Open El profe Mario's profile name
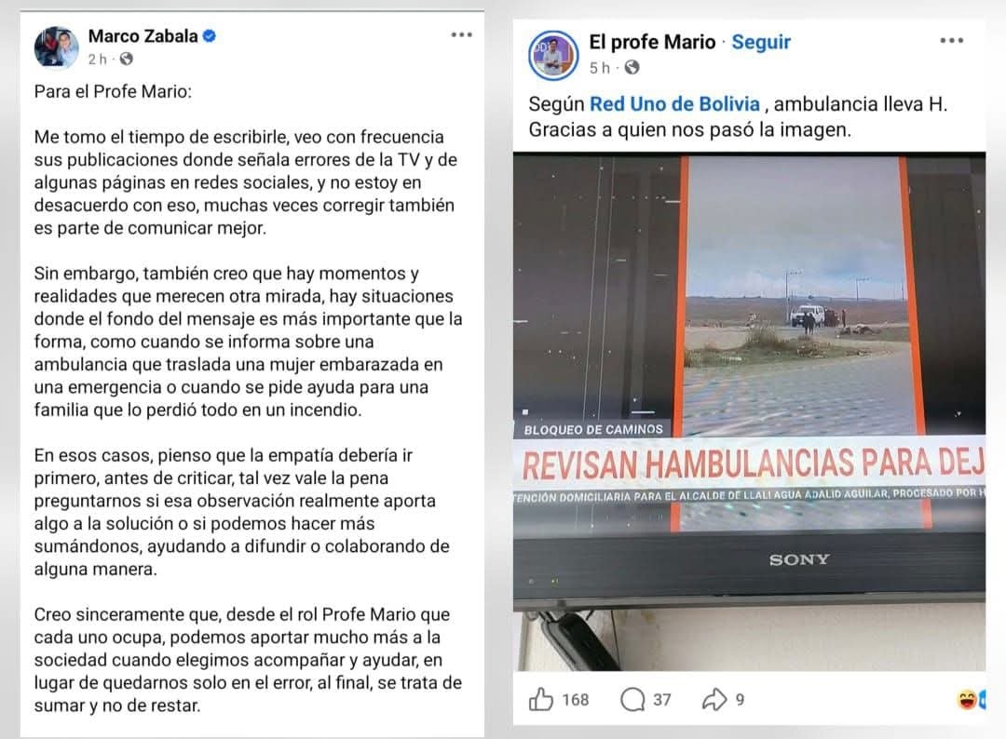Image resolution: width=1006 pixels, height=739 pixels. 652,42
